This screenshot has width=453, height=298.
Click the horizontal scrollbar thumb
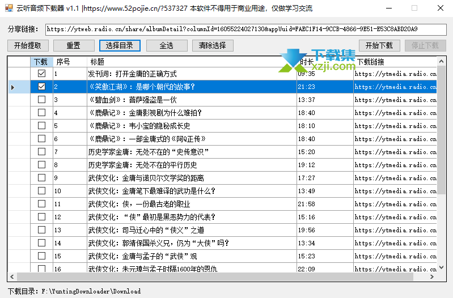215,276
